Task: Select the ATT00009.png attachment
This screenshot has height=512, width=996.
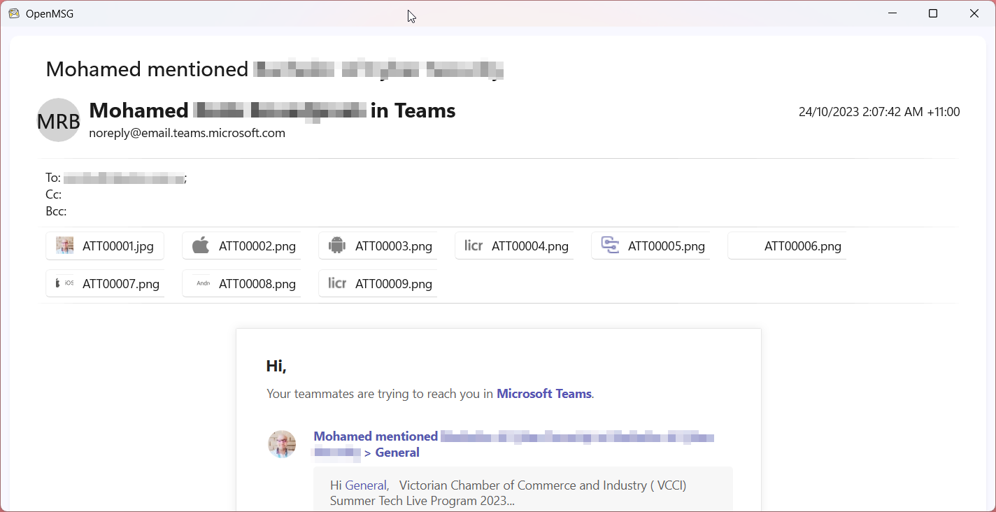Action: coord(378,284)
